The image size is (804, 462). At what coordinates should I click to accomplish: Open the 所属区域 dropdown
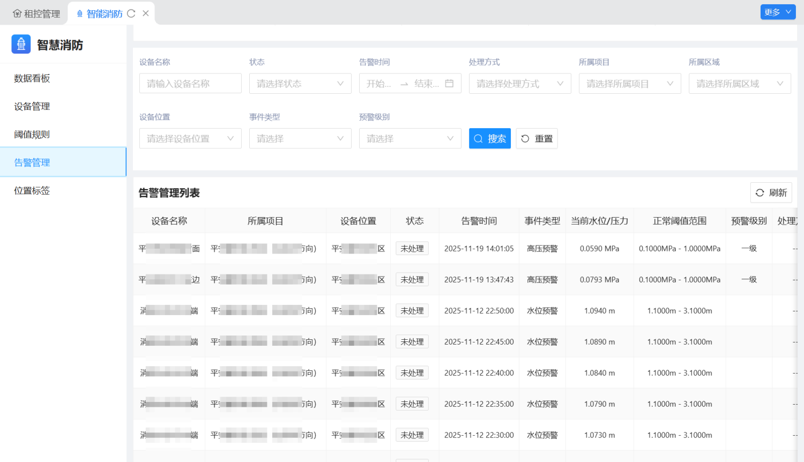[740, 84]
